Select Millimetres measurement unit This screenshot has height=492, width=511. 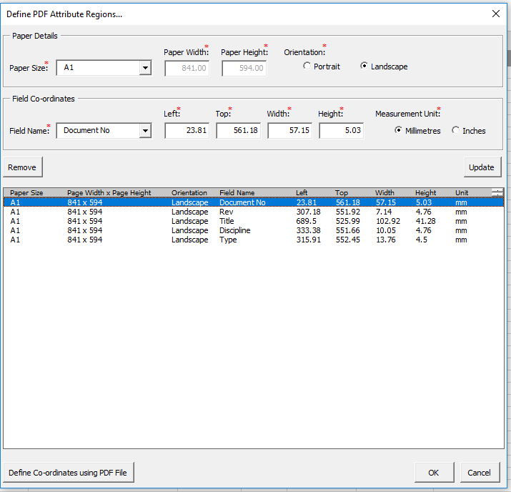[x=399, y=131]
